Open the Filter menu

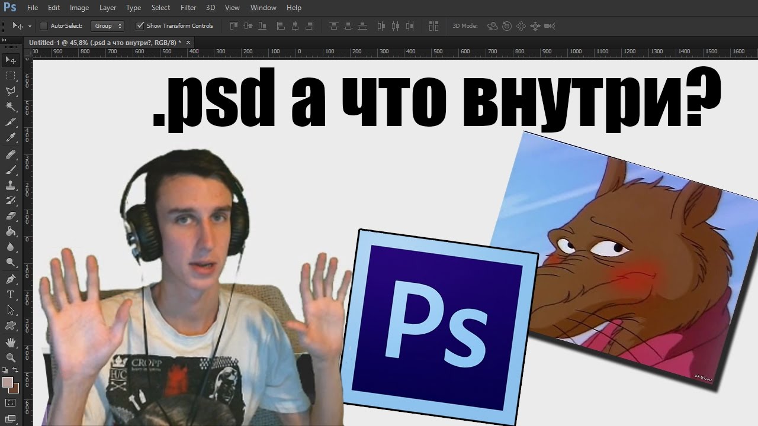tap(188, 8)
